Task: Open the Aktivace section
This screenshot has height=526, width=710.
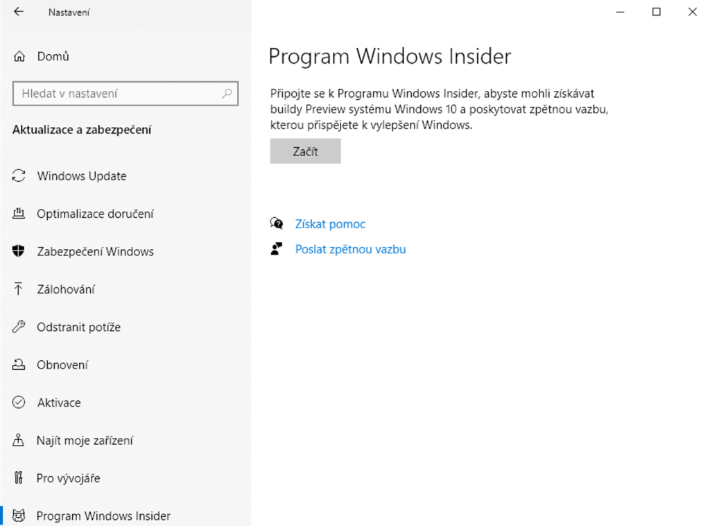Action: click(x=59, y=402)
